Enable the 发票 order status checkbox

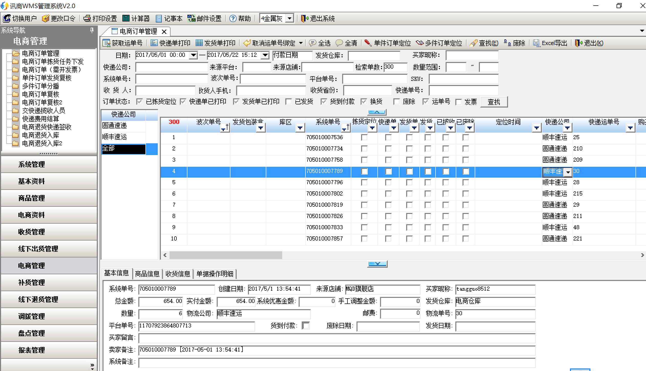point(458,101)
